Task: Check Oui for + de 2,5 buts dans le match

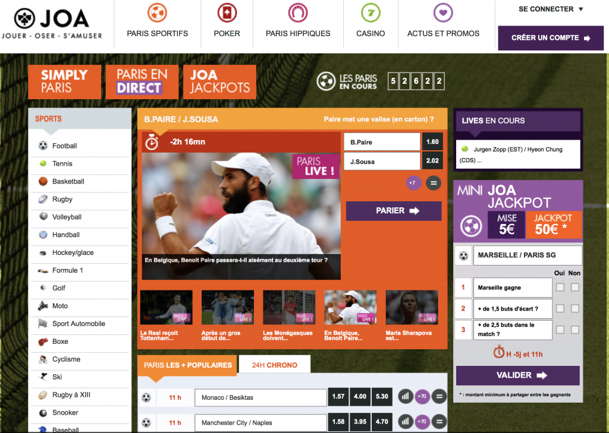Action: click(560, 330)
